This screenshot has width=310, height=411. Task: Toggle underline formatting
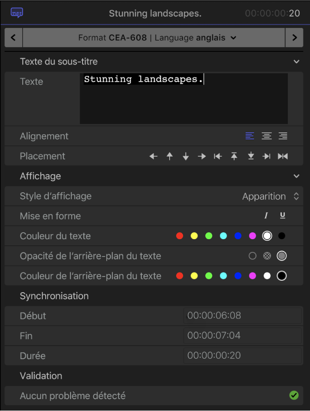click(x=282, y=216)
